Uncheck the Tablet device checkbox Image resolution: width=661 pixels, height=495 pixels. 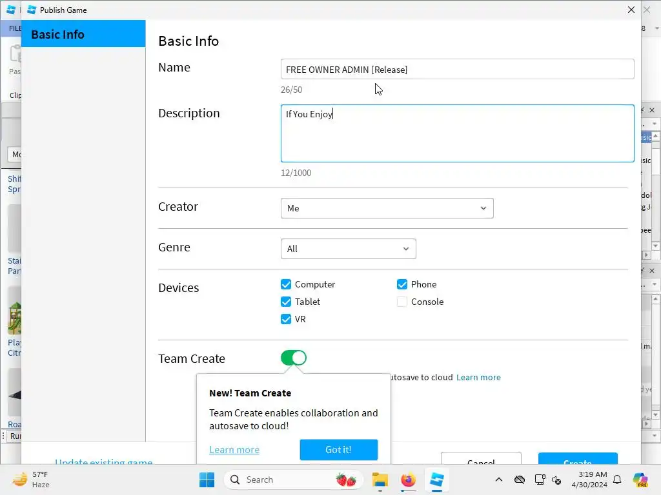(x=286, y=302)
